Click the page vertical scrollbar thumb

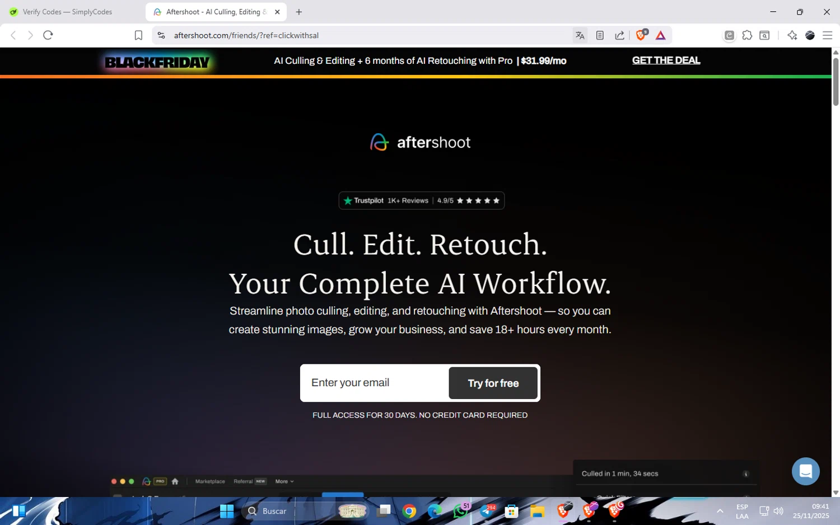[836, 81]
